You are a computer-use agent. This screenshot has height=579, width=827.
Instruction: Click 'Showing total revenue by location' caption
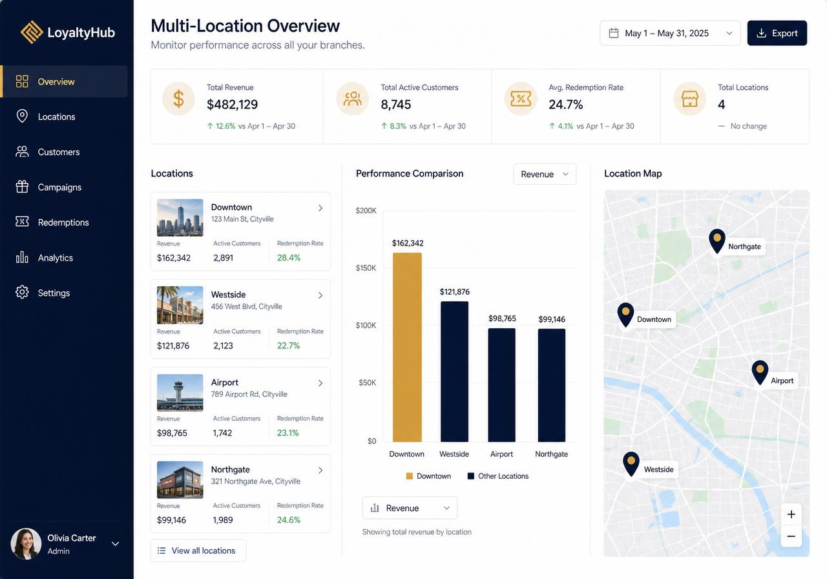coord(417,532)
